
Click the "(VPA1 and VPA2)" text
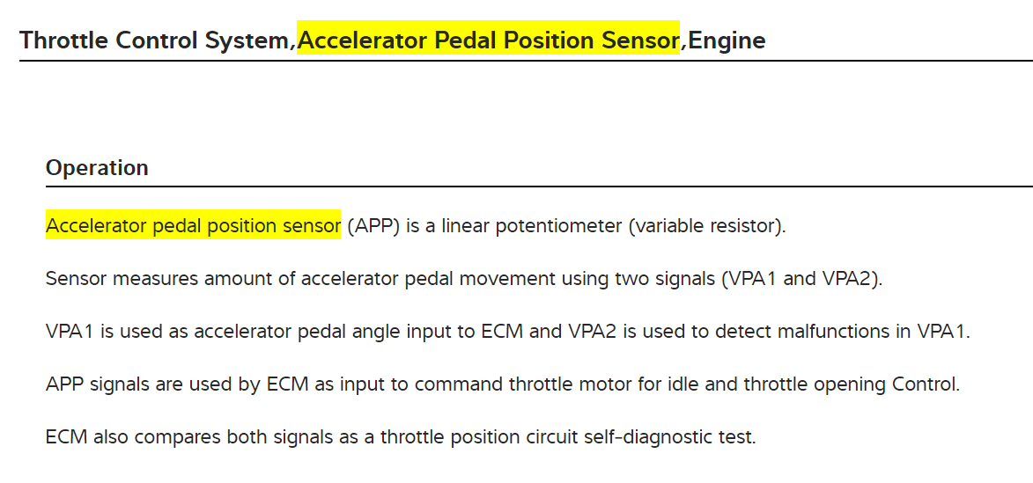(801, 279)
